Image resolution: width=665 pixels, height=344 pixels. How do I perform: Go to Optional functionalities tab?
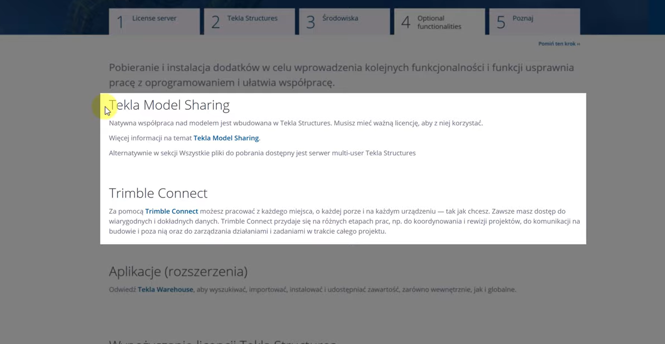(439, 22)
